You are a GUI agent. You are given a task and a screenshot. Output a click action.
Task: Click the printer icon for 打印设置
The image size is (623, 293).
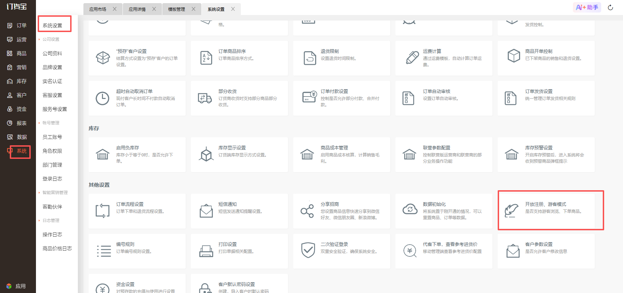206,251
